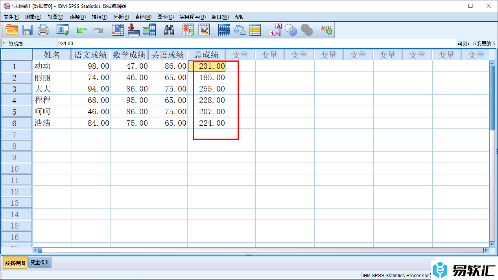This screenshot has height=280, width=498.
Task: Toggle the Value labels icon
Action: [x=275, y=30]
